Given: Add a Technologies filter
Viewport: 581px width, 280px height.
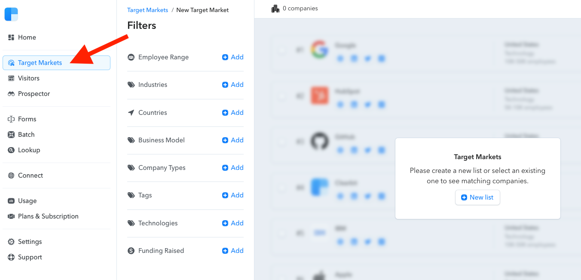Looking at the screenshot, I should (x=233, y=223).
